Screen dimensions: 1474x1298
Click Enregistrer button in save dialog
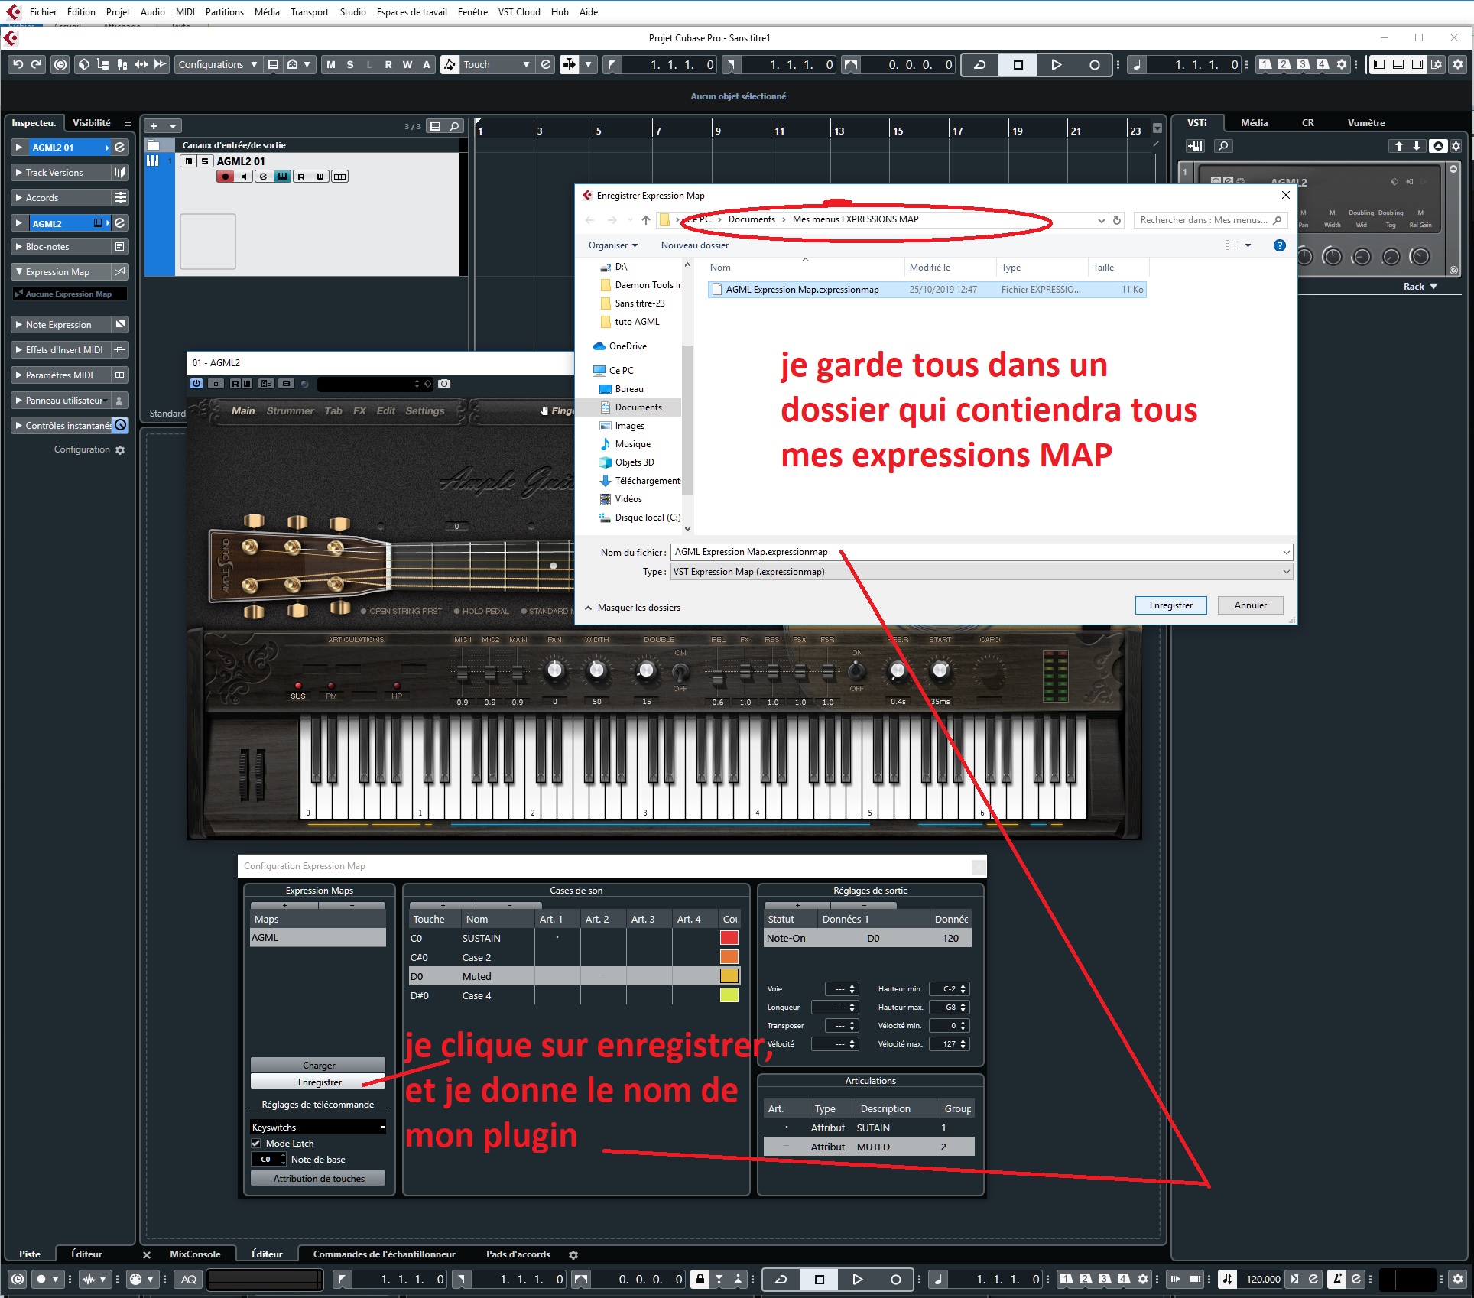pos(1170,605)
